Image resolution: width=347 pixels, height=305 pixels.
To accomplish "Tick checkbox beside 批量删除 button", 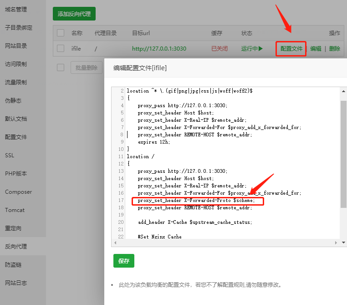I will point(61,67).
